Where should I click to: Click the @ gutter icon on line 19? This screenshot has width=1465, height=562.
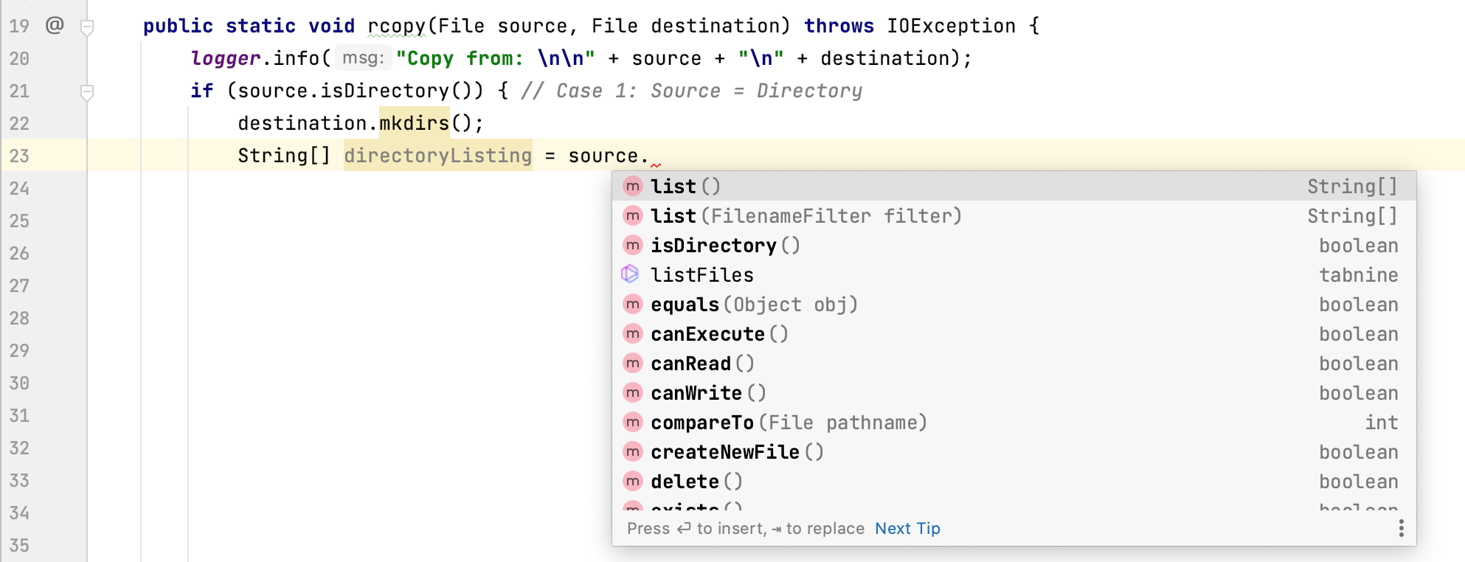coord(55,26)
